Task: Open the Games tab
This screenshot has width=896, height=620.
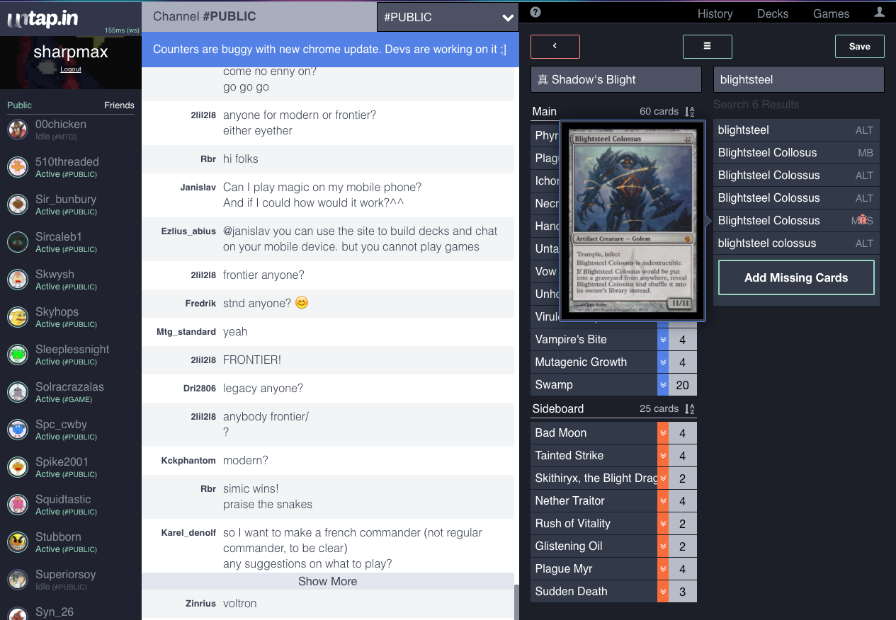Action: click(831, 13)
